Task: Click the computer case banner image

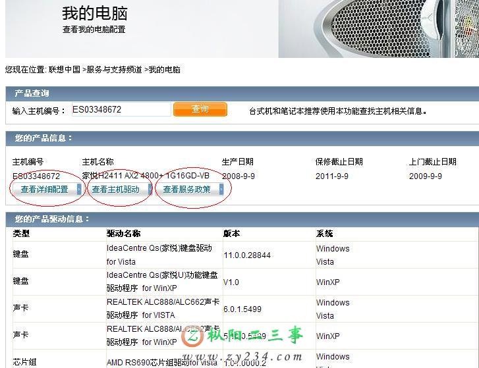Action: click(378, 29)
